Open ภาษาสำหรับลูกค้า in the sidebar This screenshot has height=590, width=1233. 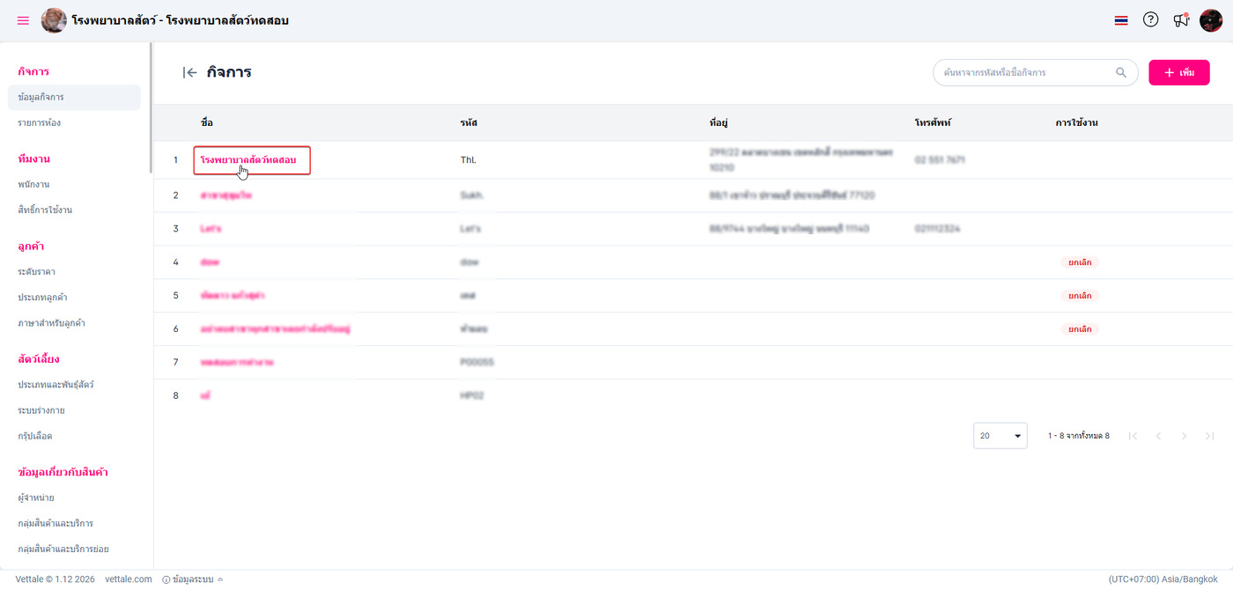click(x=51, y=323)
